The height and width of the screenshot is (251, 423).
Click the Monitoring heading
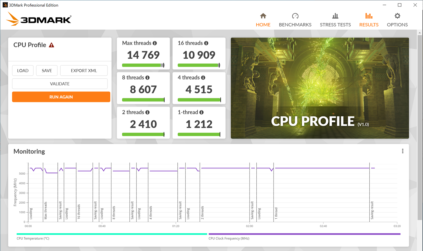point(29,151)
